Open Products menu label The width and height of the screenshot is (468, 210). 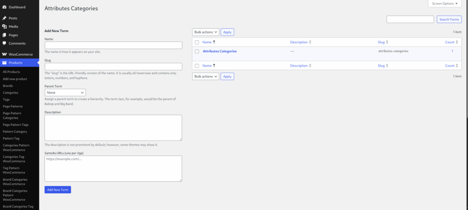coord(16,63)
